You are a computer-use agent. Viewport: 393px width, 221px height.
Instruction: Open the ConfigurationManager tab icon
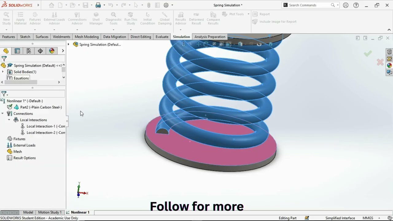tap(29, 51)
